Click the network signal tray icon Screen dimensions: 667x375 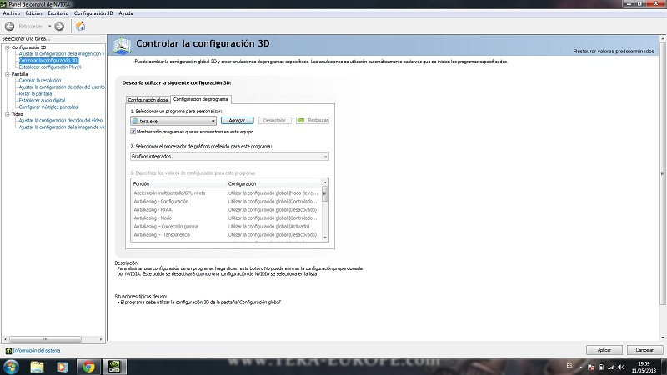click(611, 367)
